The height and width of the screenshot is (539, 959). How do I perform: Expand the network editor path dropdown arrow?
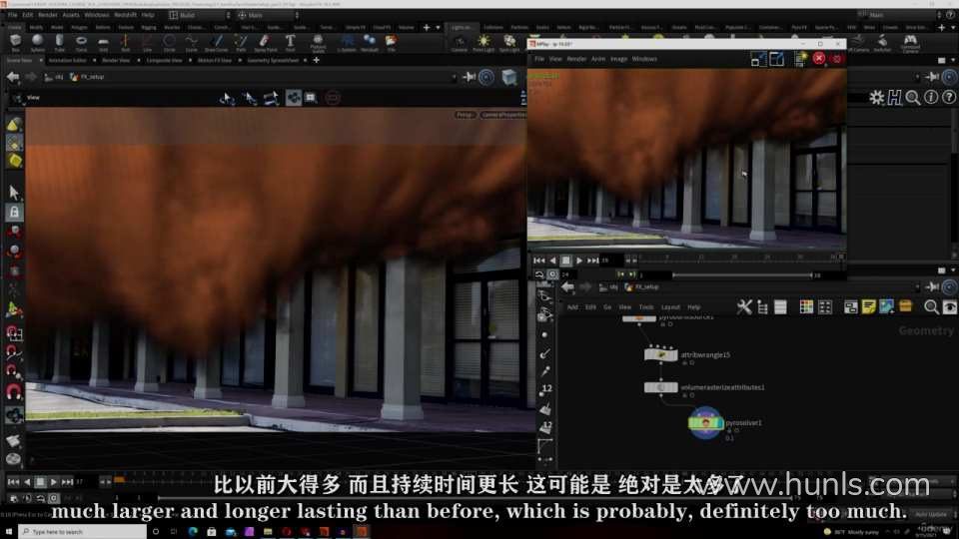click(x=916, y=286)
